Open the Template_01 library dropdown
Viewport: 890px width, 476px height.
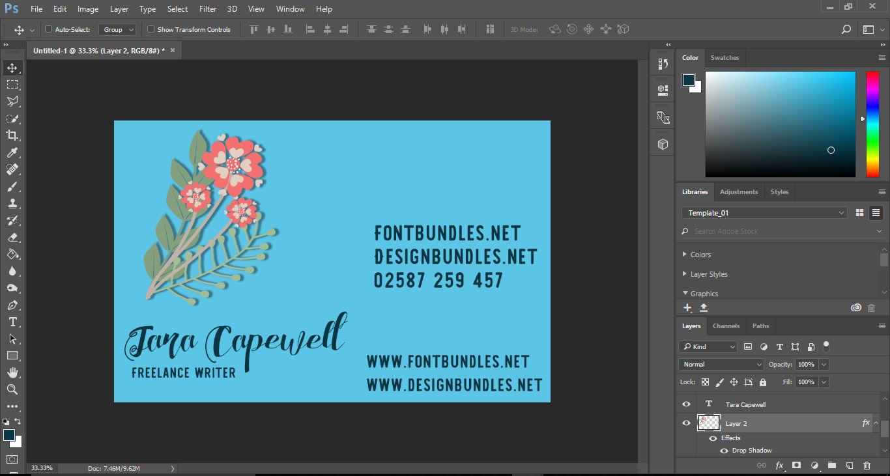click(764, 213)
